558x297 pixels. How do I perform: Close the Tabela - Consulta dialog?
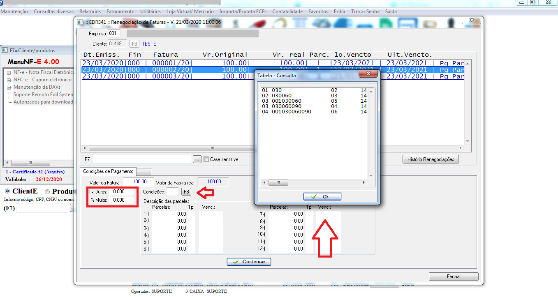pyautogui.click(x=368, y=74)
